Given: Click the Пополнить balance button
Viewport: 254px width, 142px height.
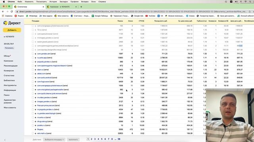Looking at the screenshot, I should [x=9, y=48].
